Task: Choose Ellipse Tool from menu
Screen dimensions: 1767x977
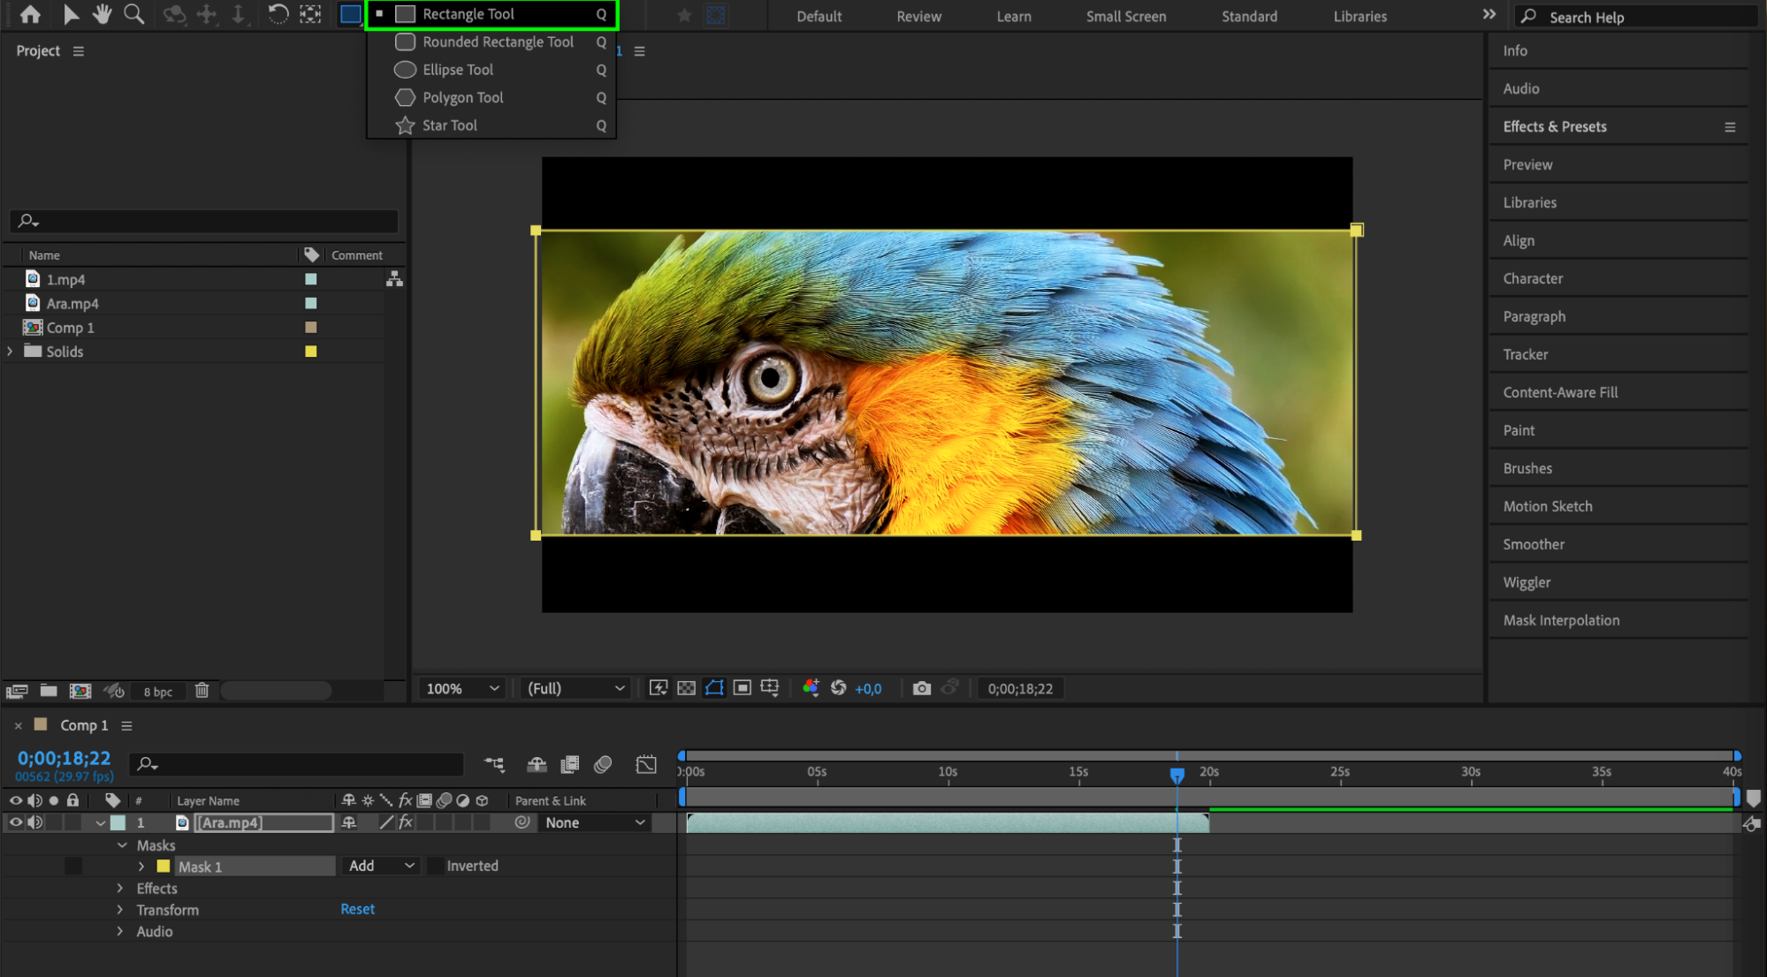Action: [457, 70]
